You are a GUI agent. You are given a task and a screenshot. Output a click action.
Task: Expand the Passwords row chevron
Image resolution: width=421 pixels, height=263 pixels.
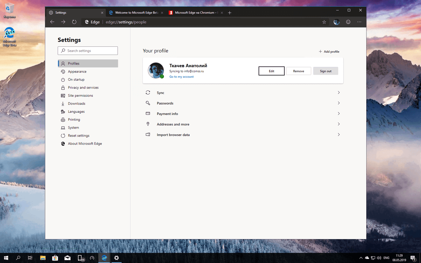coord(339,103)
